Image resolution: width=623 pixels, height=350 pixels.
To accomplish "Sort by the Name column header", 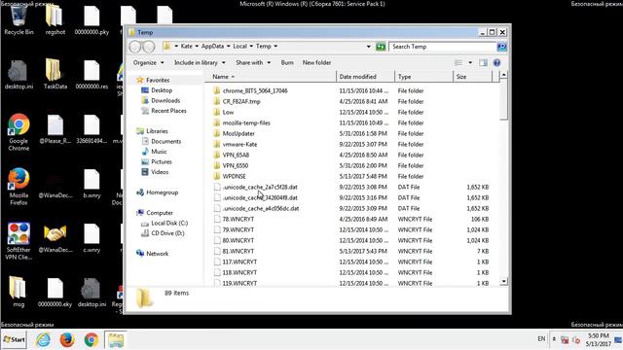I will [271, 77].
